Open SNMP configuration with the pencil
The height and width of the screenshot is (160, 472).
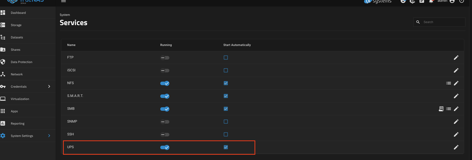coord(456,122)
